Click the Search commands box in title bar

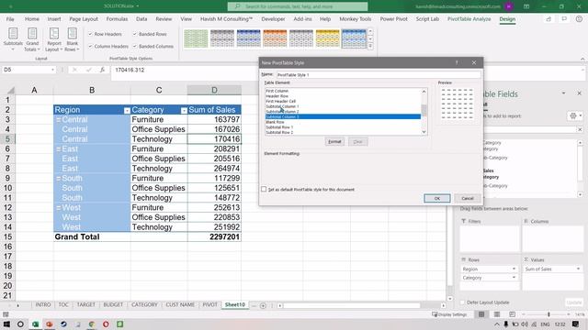click(298, 6)
